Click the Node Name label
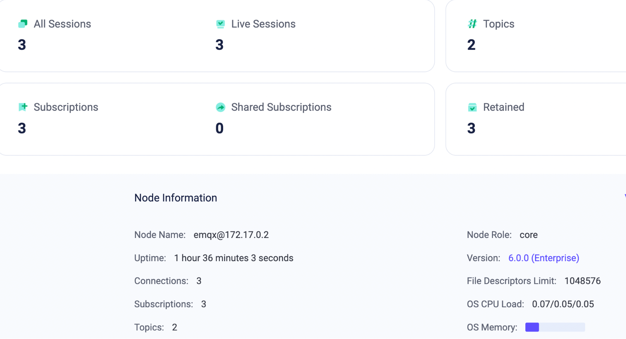The width and height of the screenshot is (626, 339). pyautogui.click(x=160, y=235)
